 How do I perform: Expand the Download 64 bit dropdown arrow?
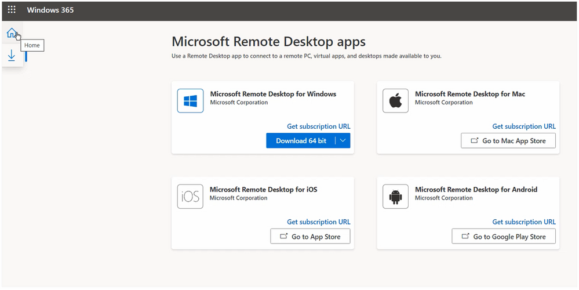[343, 140]
